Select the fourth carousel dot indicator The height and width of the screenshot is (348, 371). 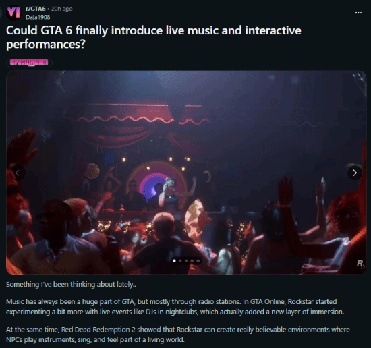tap(192, 261)
